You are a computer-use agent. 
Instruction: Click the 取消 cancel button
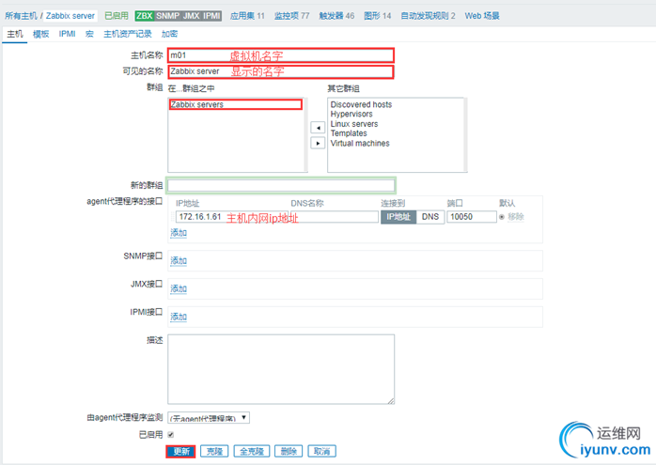click(321, 451)
